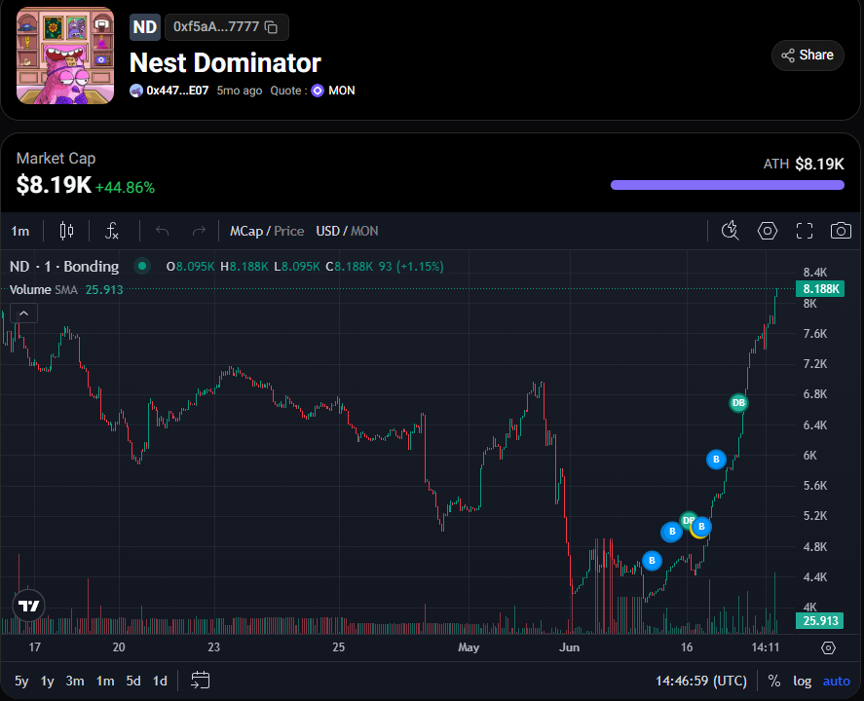Open the quick search lightning icon
This screenshot has height=701, width=864.
click(x=731, y=231)
